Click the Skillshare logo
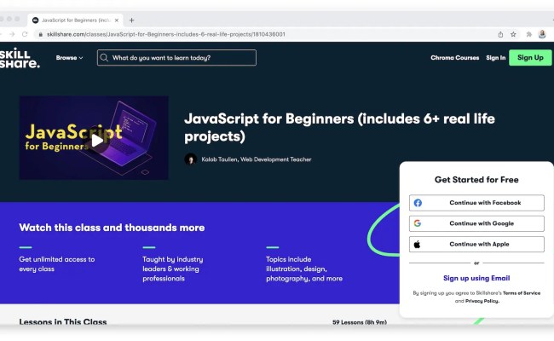 point(20,58)
